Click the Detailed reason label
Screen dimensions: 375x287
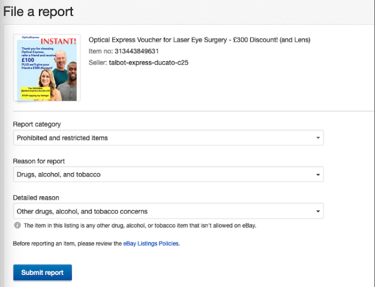(x=36, y=197)
